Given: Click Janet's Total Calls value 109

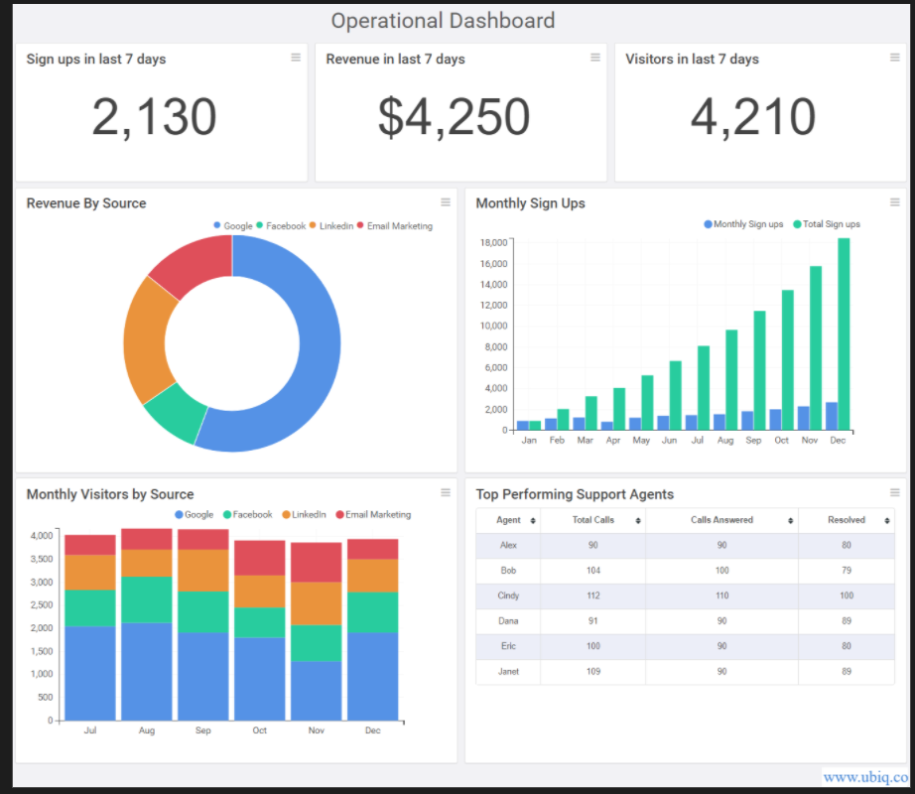Looking at the screenshot, I should [592, 672].
